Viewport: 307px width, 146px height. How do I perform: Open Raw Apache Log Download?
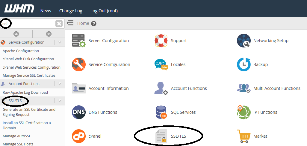click(25, 92)
